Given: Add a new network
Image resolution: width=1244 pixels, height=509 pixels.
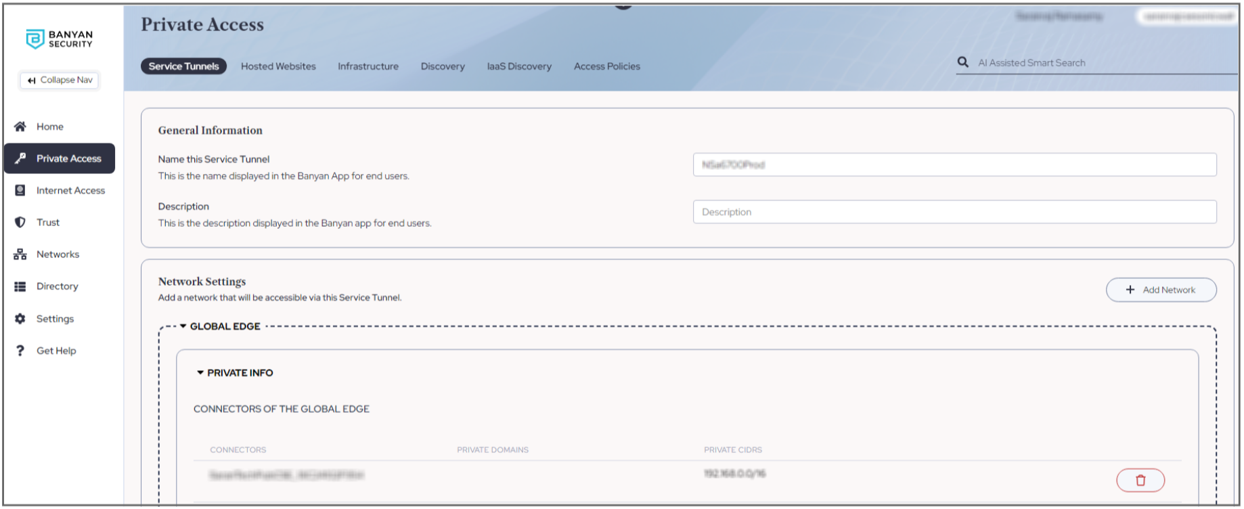Looking at the screenshot, I should tap(1161, 290).
